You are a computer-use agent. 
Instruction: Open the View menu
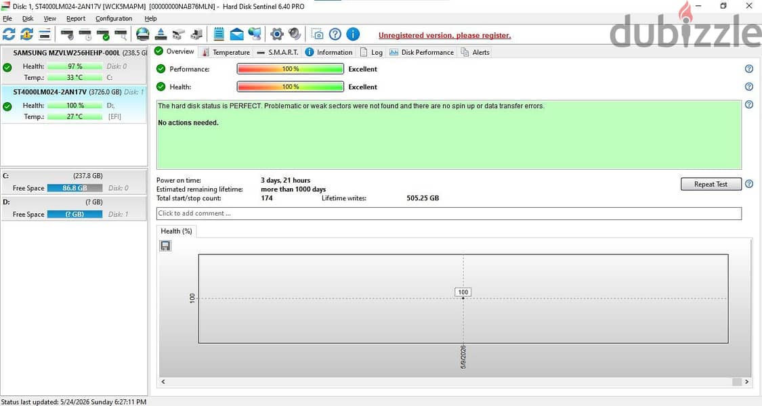49,18
